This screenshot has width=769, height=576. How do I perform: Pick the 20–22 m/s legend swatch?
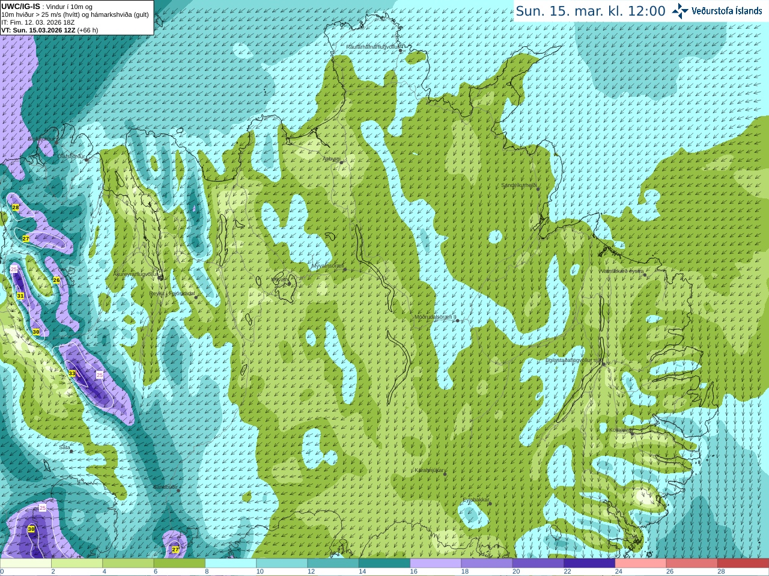pyautogui.click(x=538, y=563)
